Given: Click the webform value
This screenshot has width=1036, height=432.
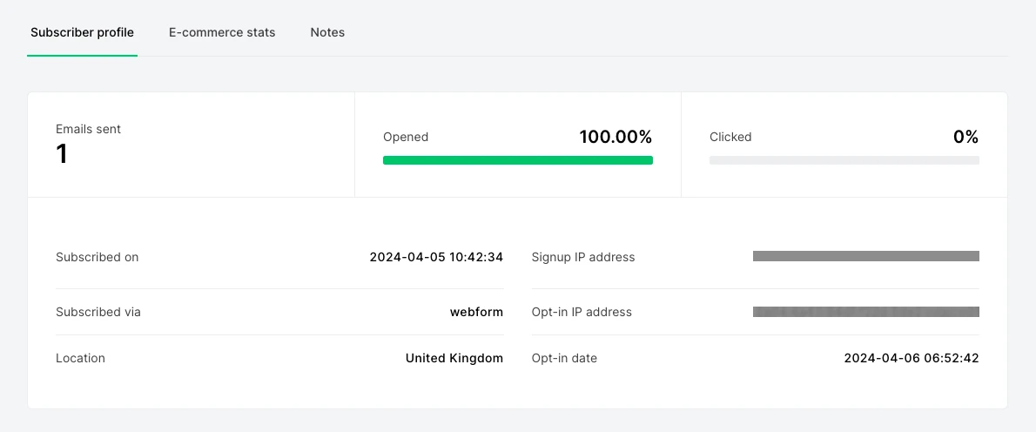Looking at the screenshot, I should pos(476,312).
